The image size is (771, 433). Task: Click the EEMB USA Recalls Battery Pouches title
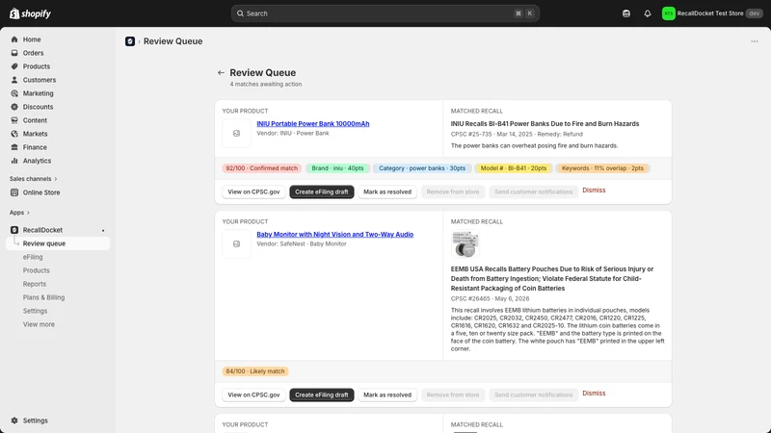pos(552,279)
